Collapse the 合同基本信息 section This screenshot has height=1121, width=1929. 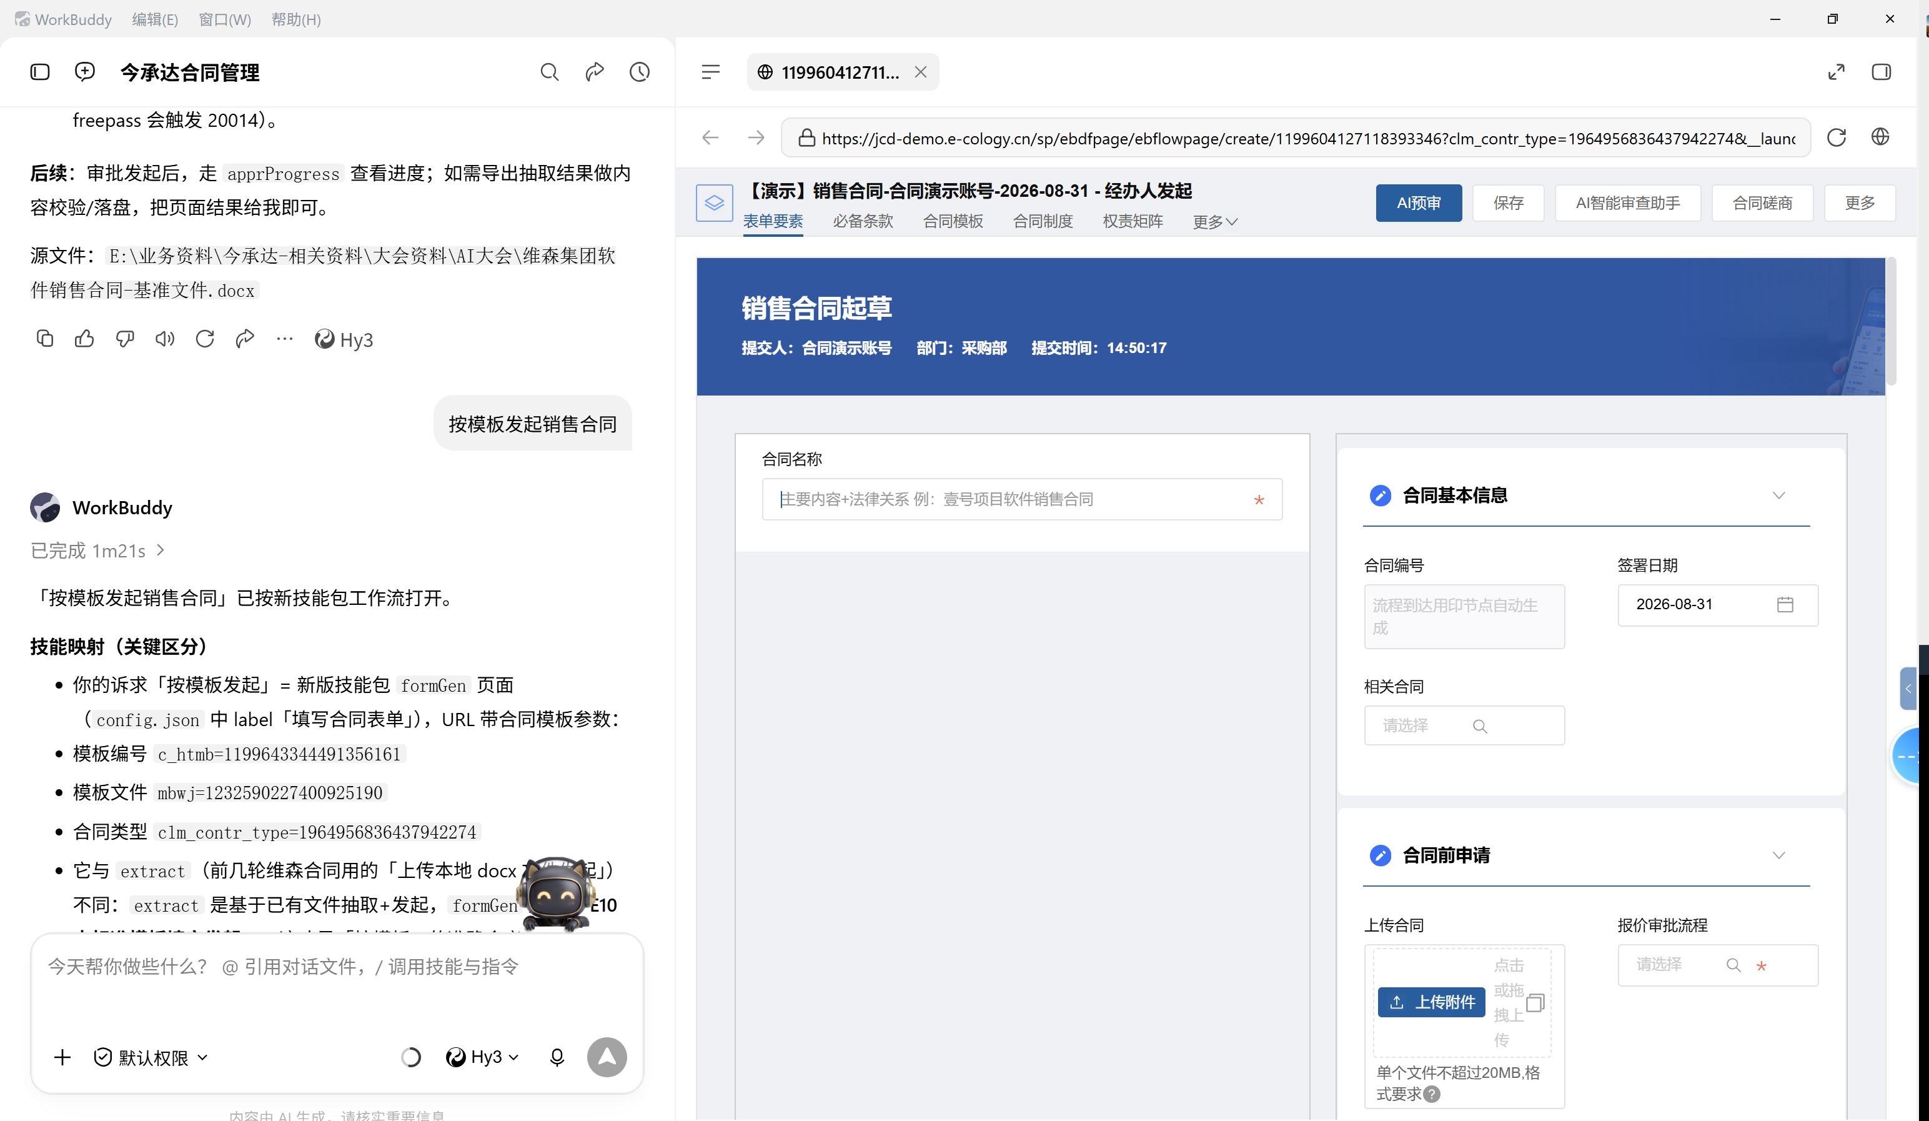click(1779, 496)
